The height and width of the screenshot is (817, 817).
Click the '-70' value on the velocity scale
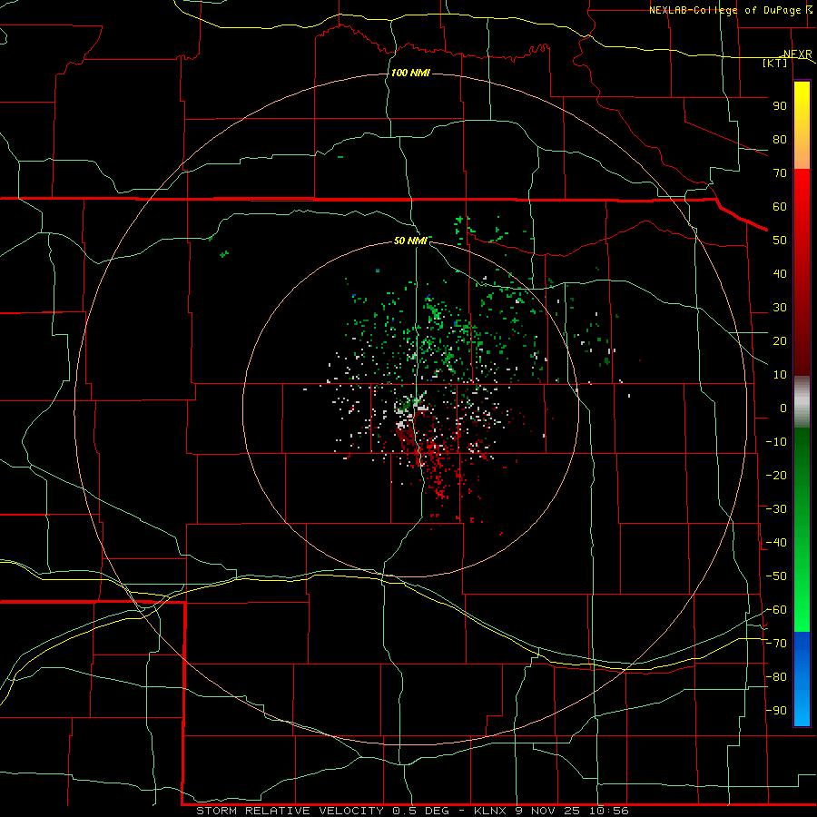[776, 644]
